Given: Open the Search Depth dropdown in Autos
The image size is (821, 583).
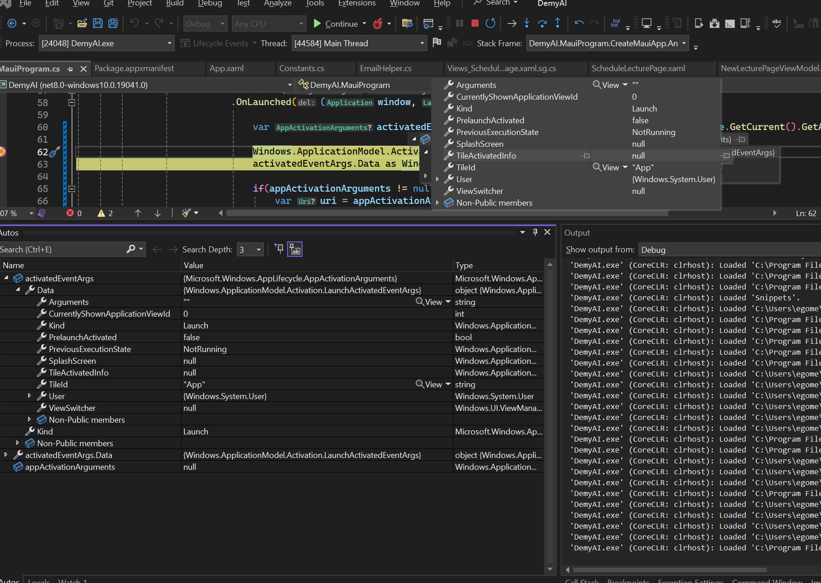Looking at the screenshot, I should coord(250,250).
